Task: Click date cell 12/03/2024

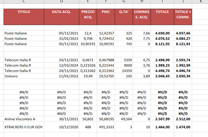Action: click(62, 65)
